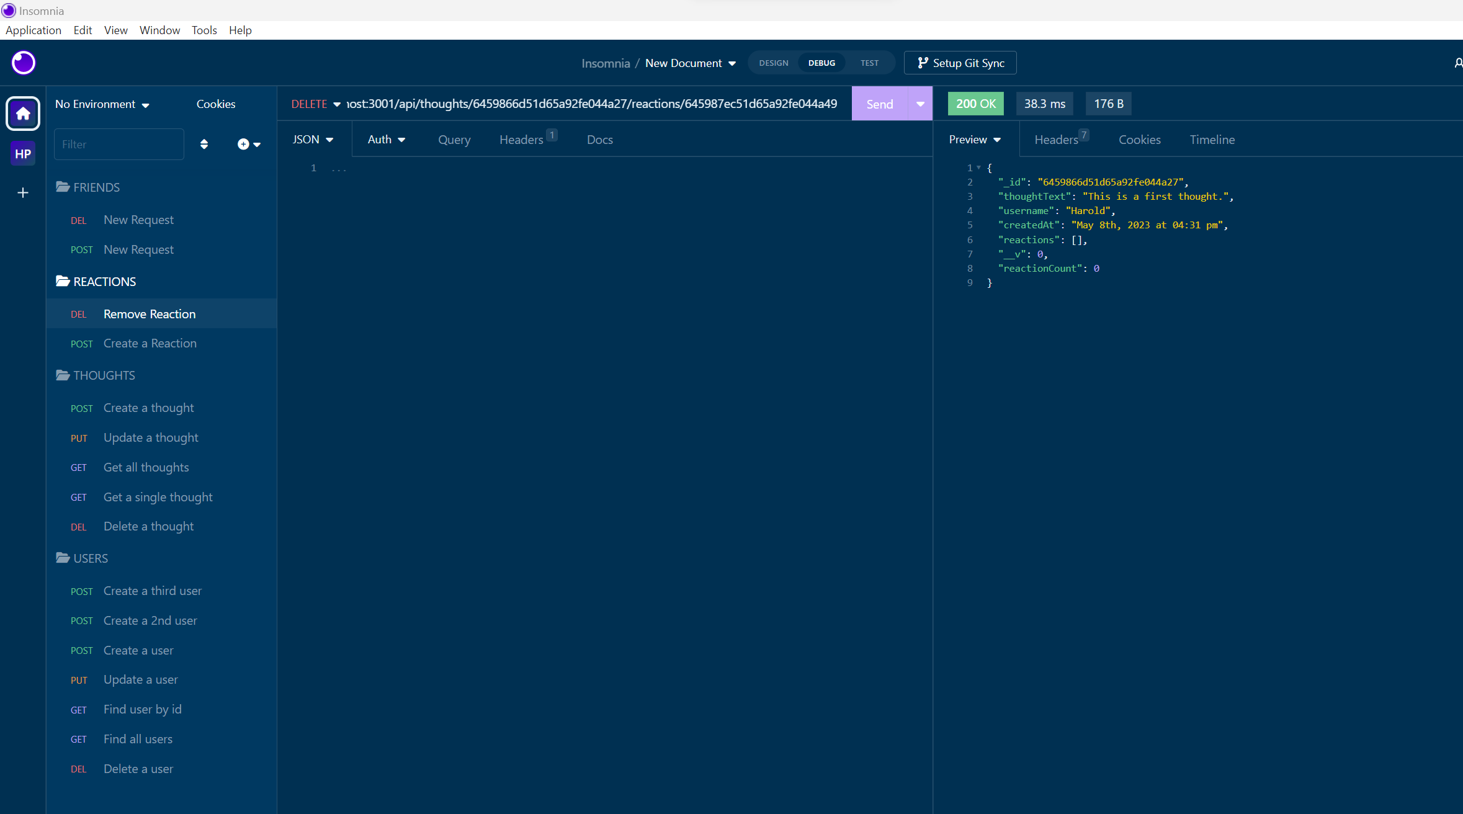
Task: Select the home icon in the left sidebar
Action: click(x=22, y=114)
